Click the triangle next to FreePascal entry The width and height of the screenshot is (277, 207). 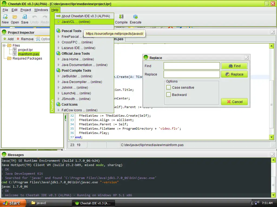pos(58,36)
